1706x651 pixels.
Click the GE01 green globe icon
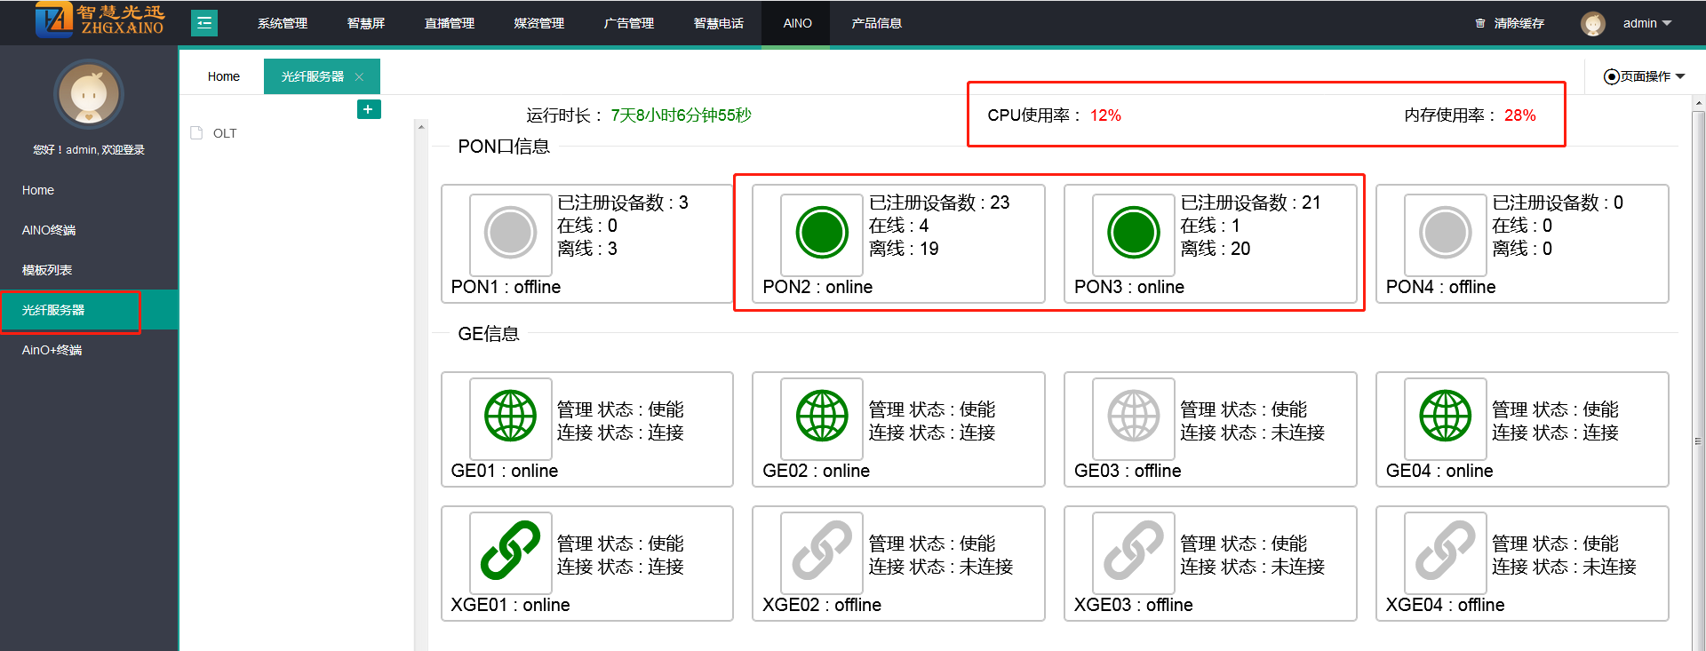pyautogui.click(x=510, y=416)
